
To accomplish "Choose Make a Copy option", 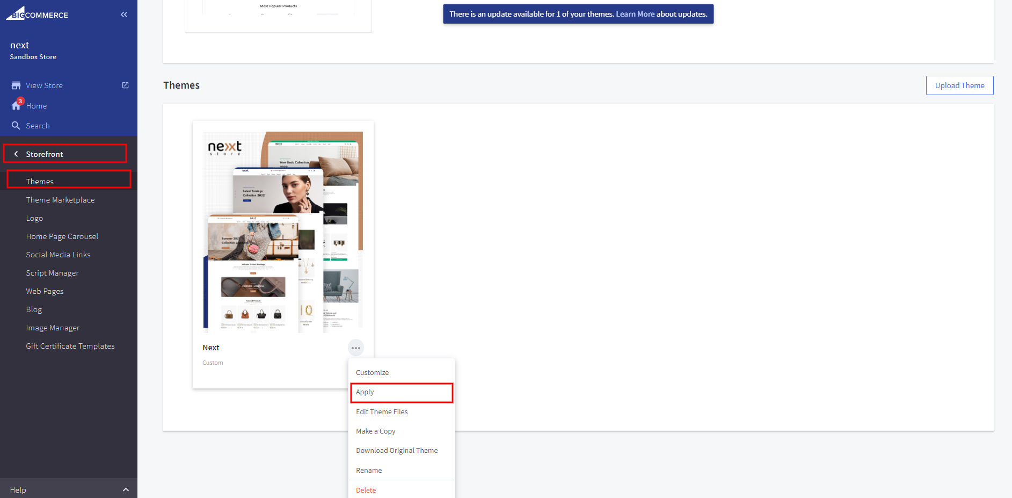I will pyautogui.click(x=375, y=431).
